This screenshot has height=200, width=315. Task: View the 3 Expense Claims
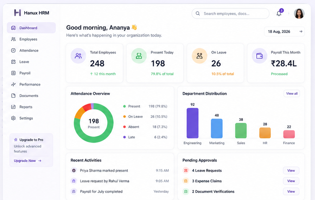[291, 181]
